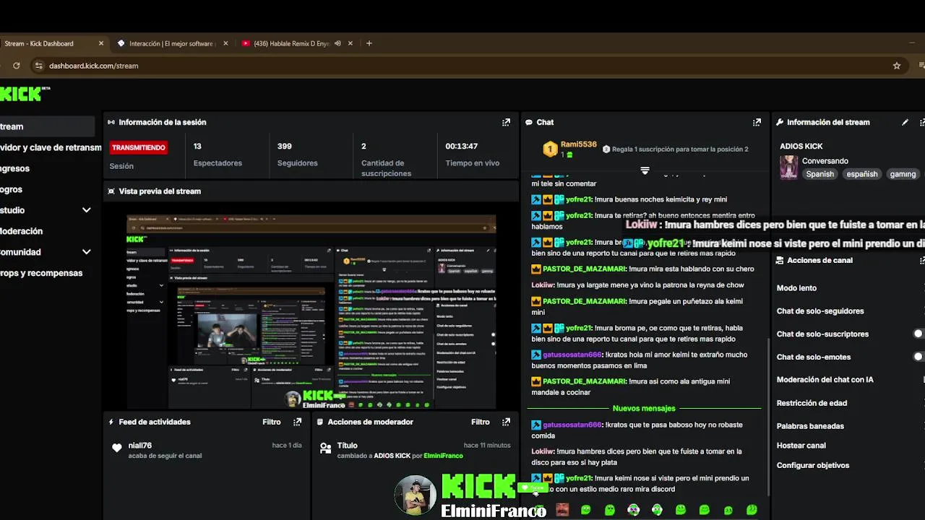Click the 13 Espectadores count
This screenshot has width=925, height=520.
click(197, 146)
